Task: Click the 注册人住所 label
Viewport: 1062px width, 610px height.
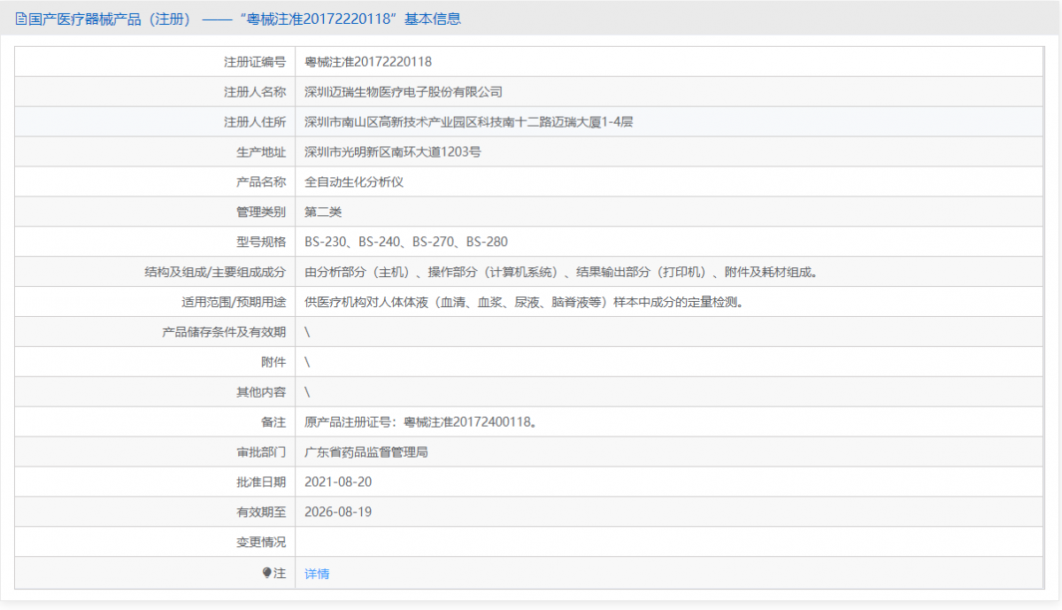Action: pyautogui.click(x=255, y=122)
